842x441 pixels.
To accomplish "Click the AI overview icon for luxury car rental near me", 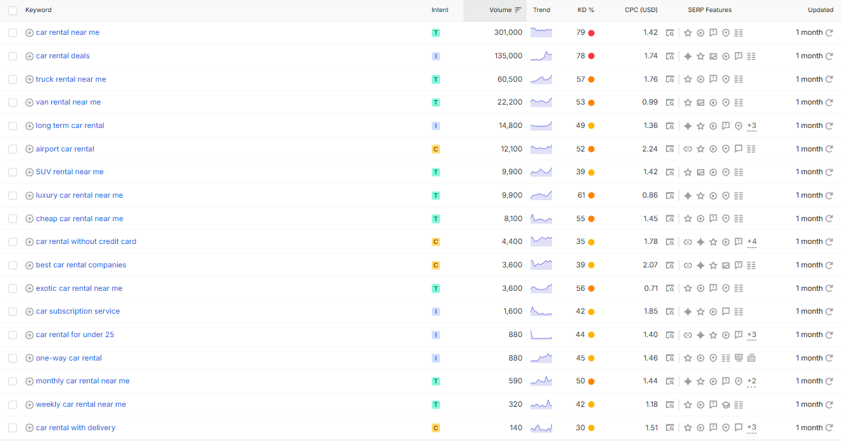I will [688, 196].
